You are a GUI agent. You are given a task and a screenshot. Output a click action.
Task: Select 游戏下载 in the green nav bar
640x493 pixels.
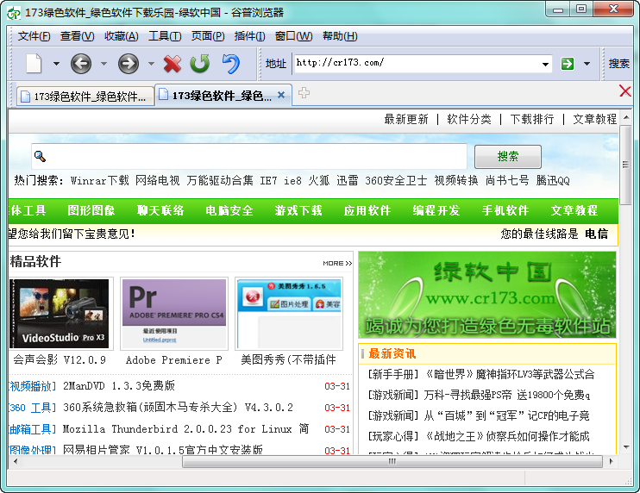click(298, 210)
